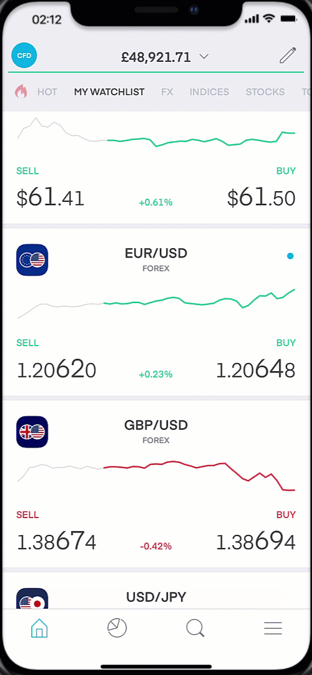The height and width of the screenshot is (675, 312).
Task: Select the STOCKS tab
Action: (265, 92)
